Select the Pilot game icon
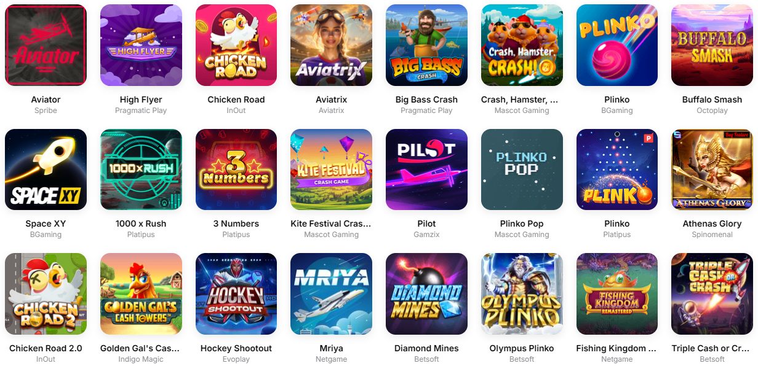Screen dimensions: 758x374 pyautogui.click(x=426, y=169)
